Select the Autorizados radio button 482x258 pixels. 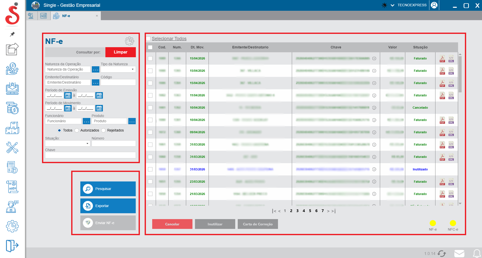[x=77, y=130]
